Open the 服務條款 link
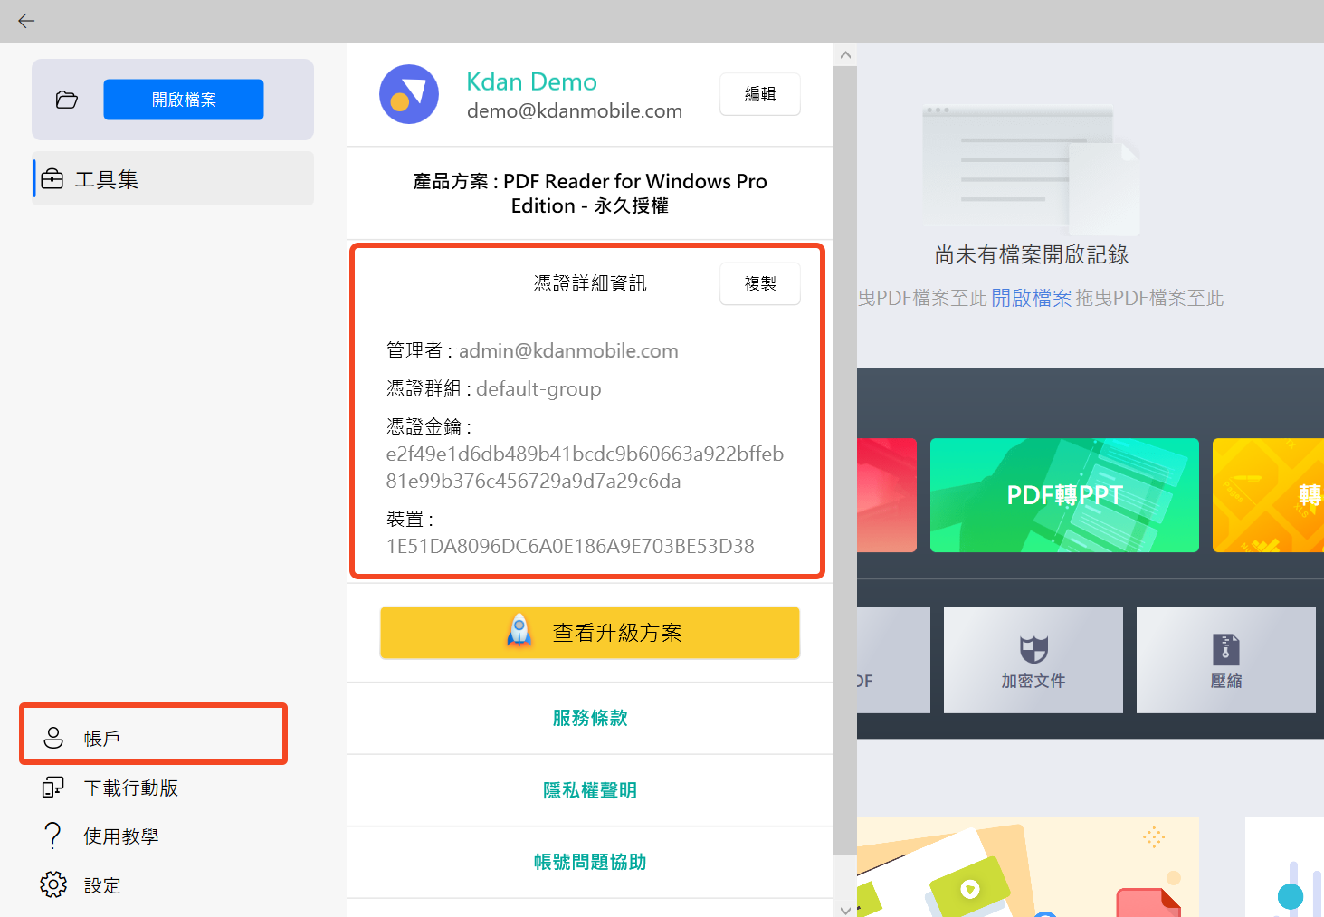Viewport: 1324px width, 917px height. pos(590,718)
